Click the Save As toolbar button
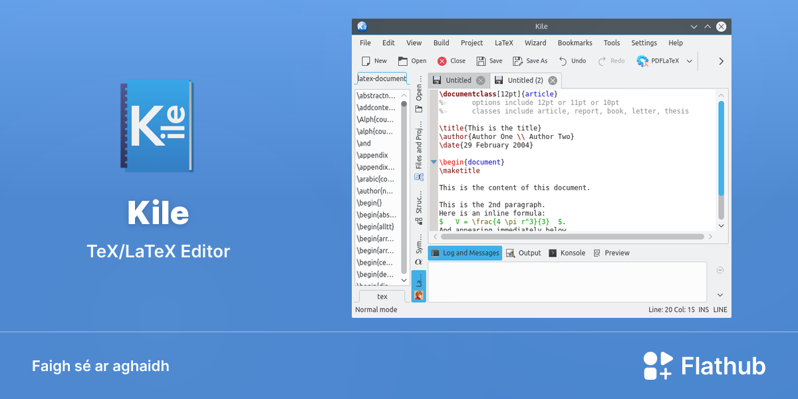 (530, 61)
